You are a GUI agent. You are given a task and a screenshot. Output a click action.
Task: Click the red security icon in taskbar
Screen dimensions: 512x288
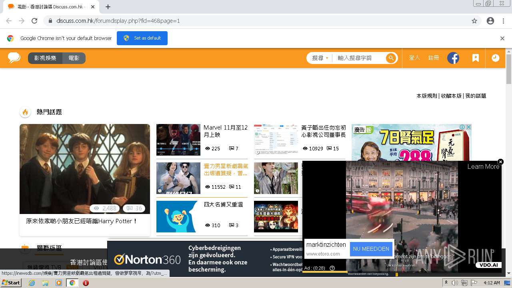[86, 283]
